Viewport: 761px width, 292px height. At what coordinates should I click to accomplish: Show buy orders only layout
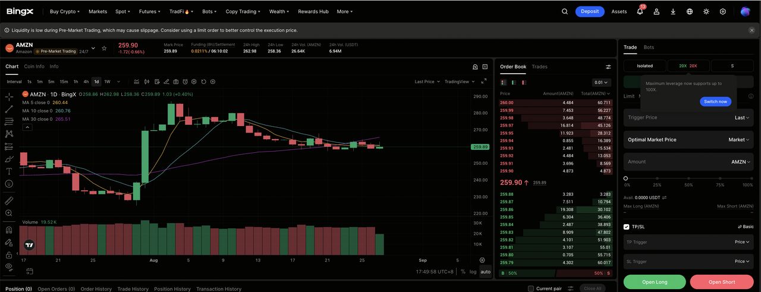pos(513,83)
